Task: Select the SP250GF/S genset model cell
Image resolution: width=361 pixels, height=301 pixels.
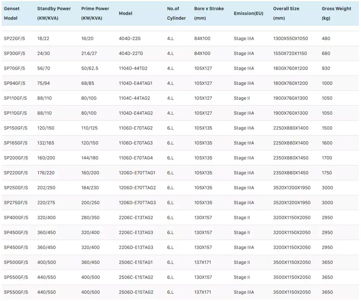Action: (x=16, y=188)
